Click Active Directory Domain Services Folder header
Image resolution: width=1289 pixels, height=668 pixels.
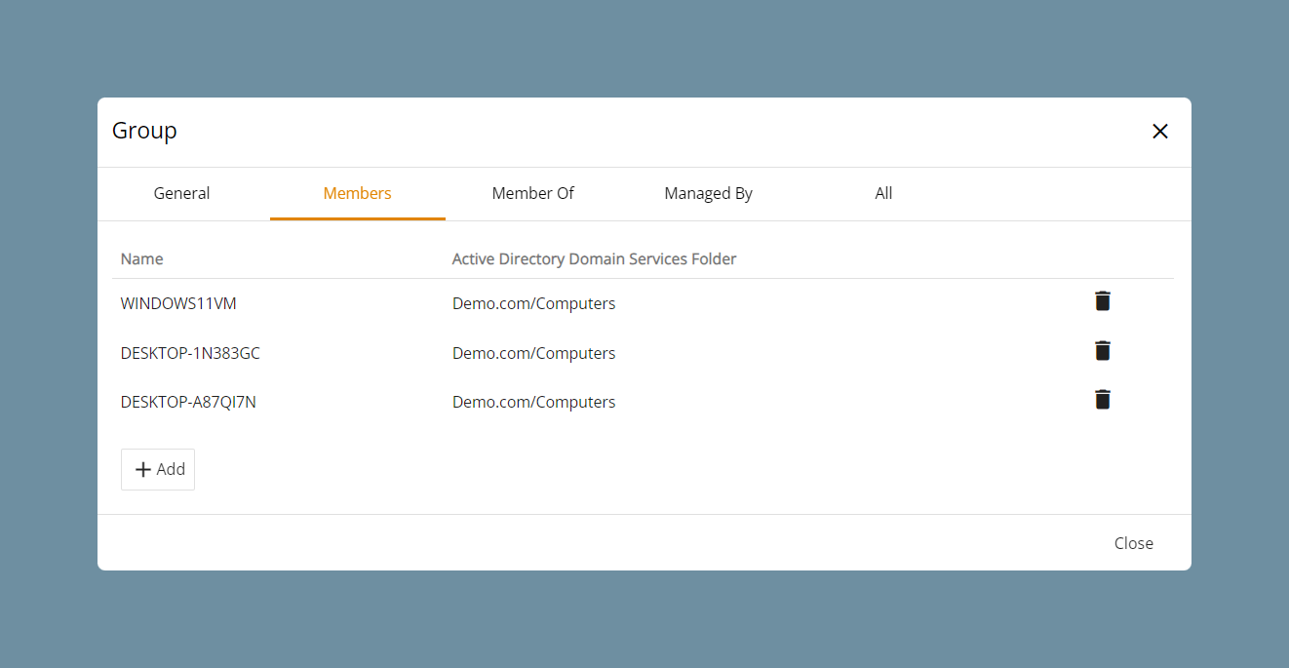[x=595, y=259]
